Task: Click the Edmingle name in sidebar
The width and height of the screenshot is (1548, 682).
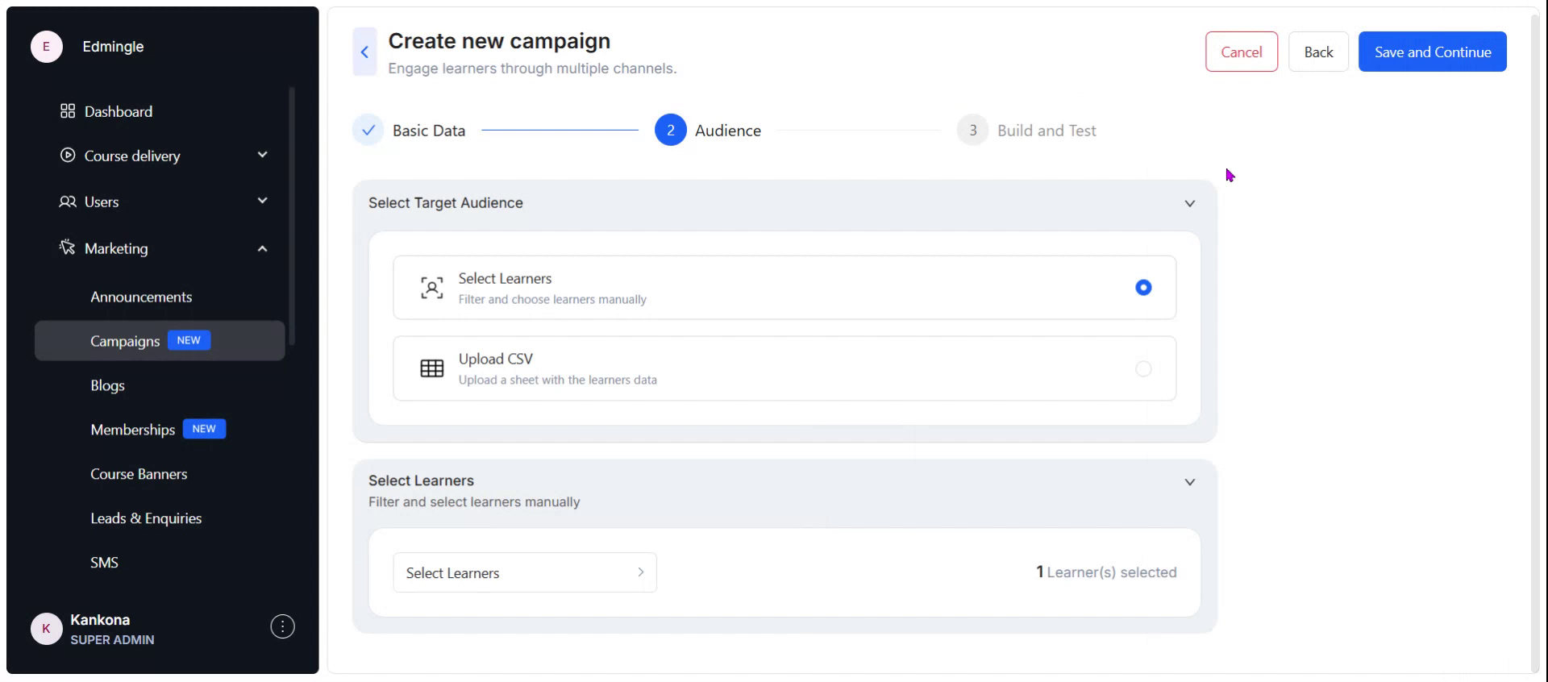Action: pyautogui.click(x=113, y=47)
